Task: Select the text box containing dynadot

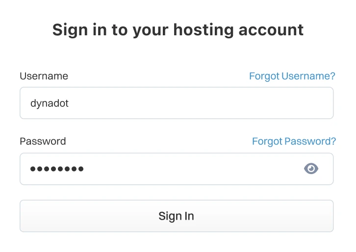Action: pyautogui.click(x=177, y=103)
